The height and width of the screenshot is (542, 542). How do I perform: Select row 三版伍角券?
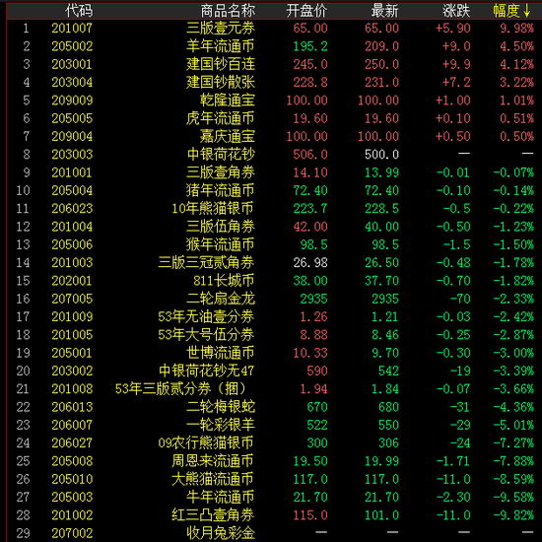pos(274,227)
